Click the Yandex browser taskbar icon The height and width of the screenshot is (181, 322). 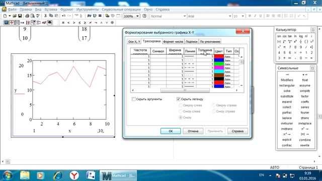74,175
